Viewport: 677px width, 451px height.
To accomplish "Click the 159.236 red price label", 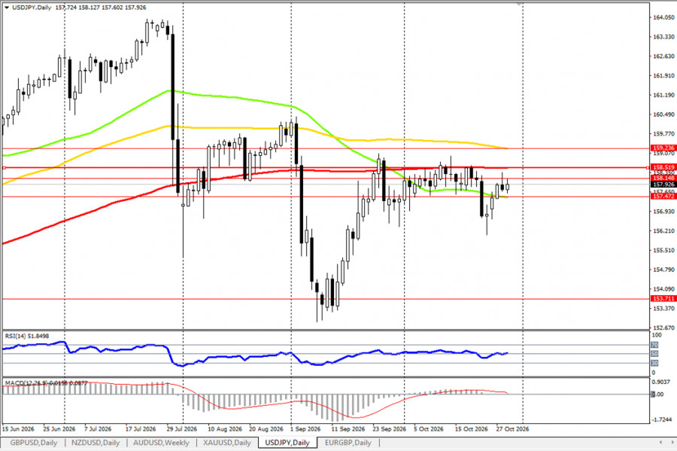I will [x=663, y=148].
